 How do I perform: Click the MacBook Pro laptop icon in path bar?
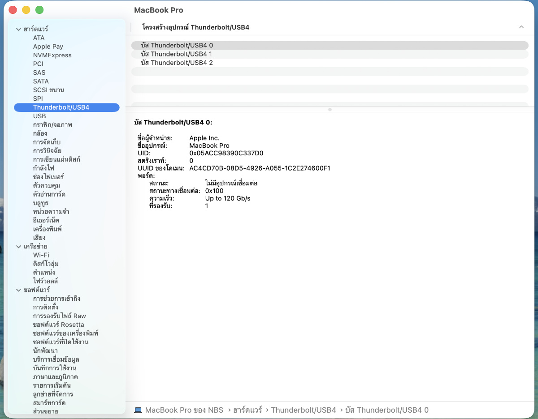138,410
